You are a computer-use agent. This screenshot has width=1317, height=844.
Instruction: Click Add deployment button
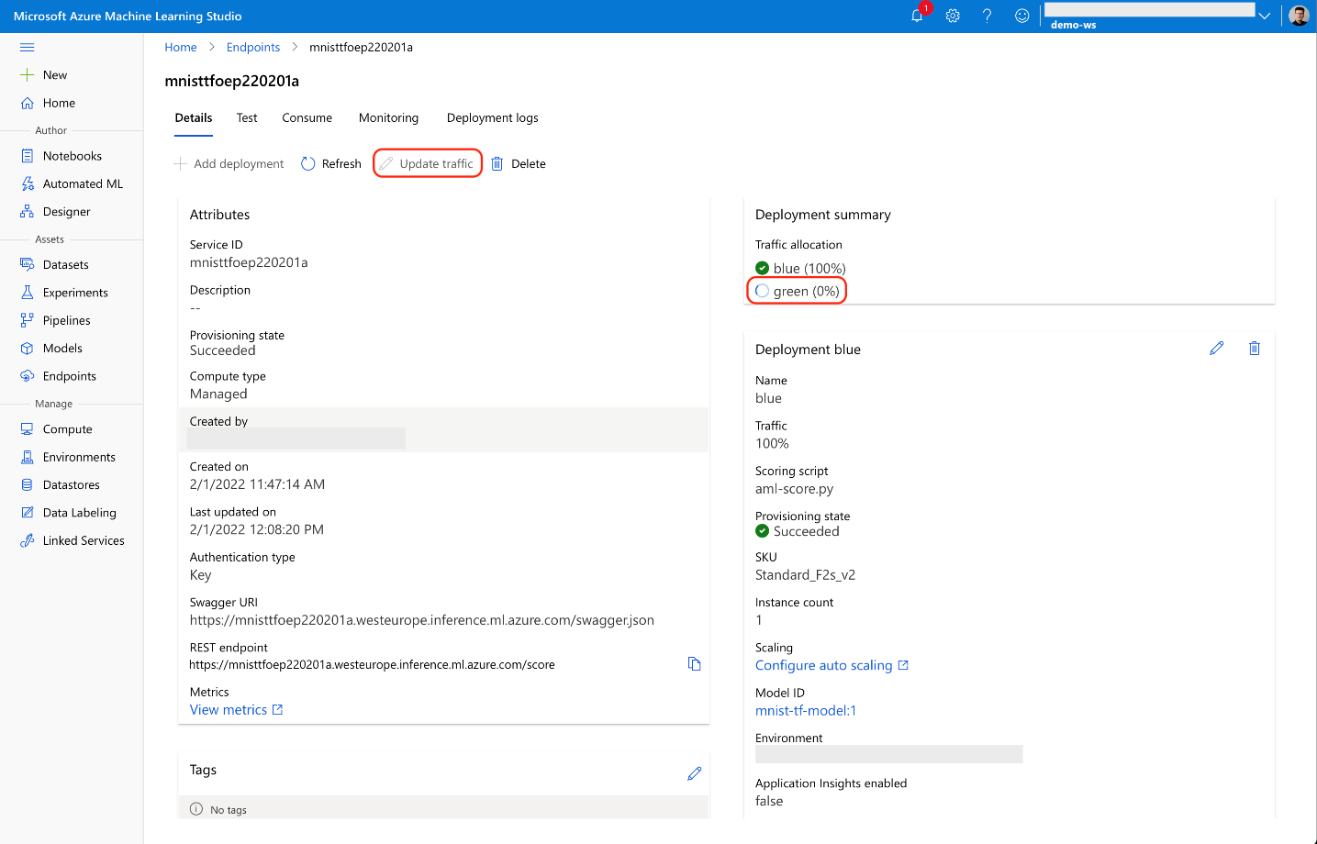[229, 163]
